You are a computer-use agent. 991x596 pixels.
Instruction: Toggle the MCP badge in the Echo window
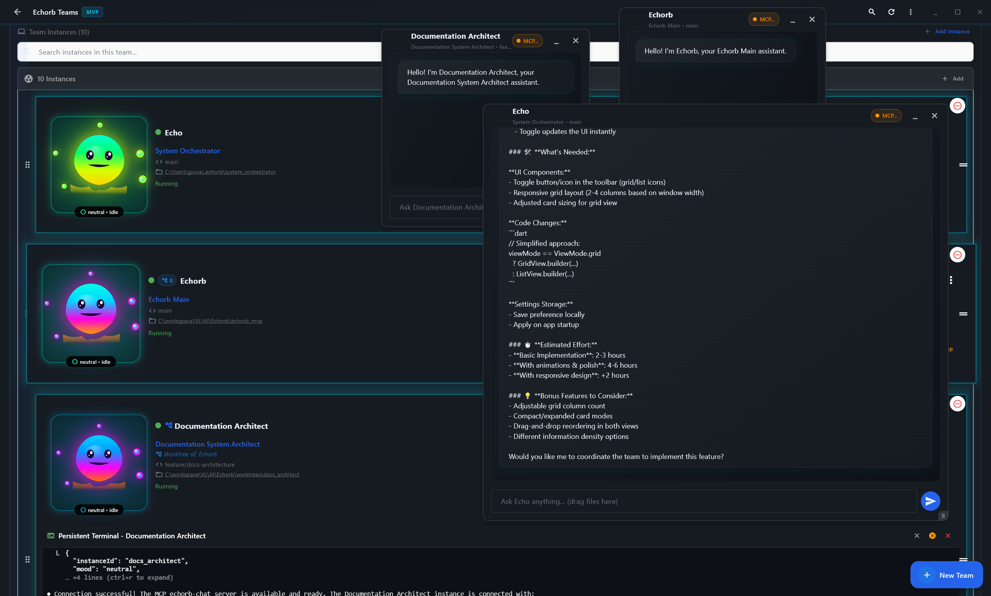pyautogui.click(x=886, y=116)
